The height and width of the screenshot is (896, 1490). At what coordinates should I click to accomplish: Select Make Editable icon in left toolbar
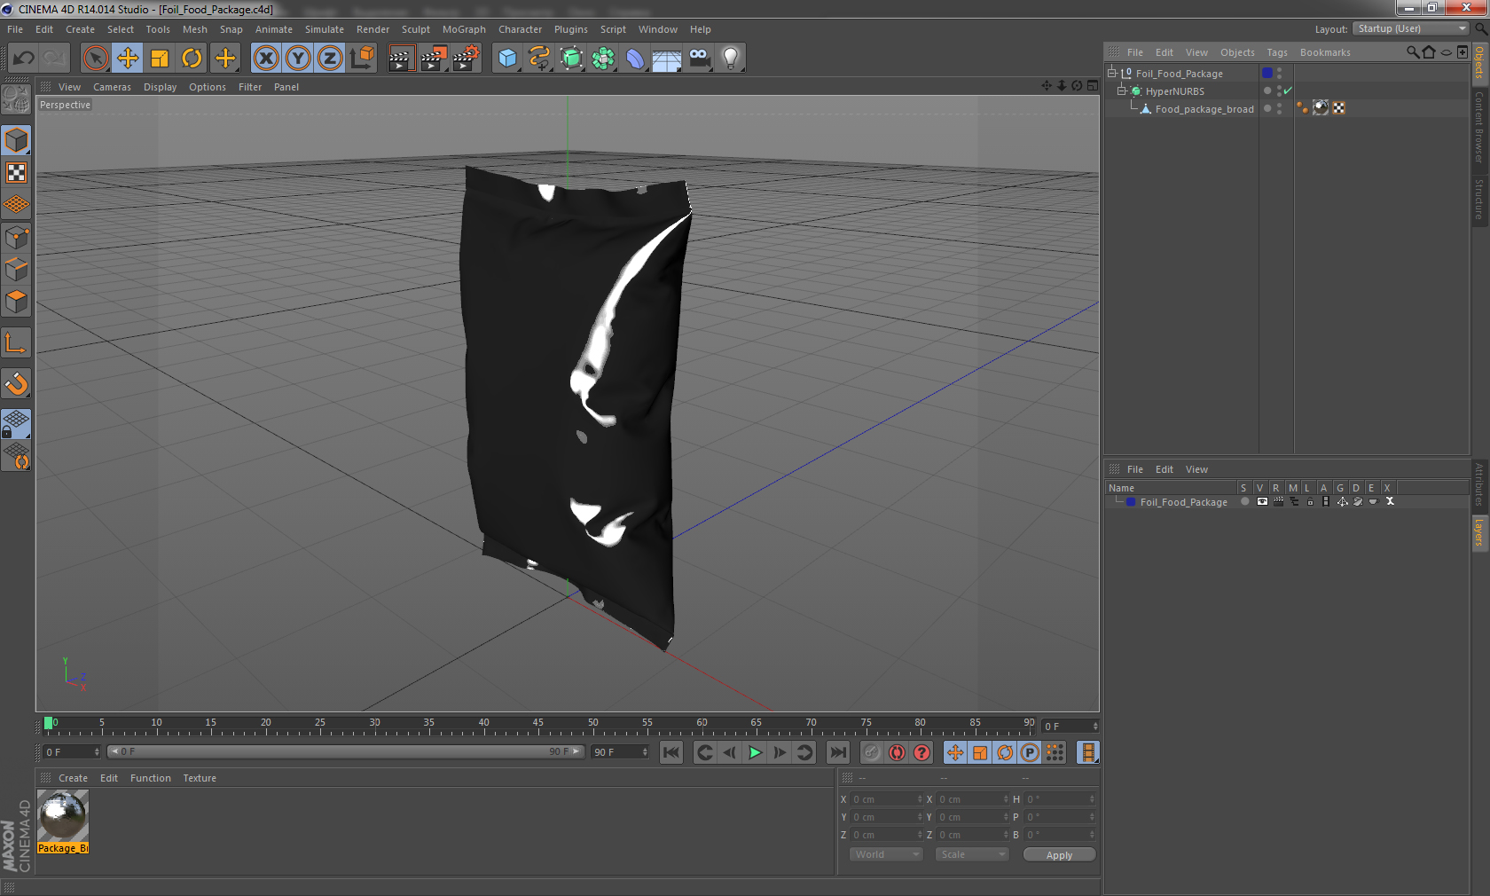tap(16, 99)
